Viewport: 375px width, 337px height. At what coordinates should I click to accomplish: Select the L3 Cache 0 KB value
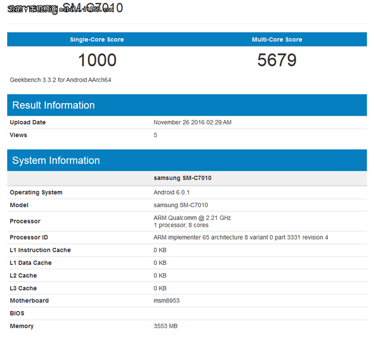160,288
